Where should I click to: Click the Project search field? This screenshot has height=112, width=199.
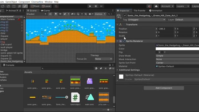[67, 68]
